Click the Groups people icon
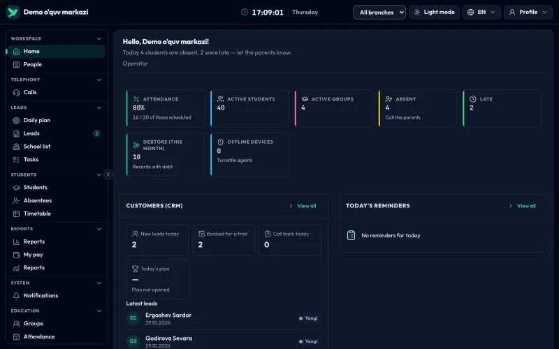 coord(16,324)
